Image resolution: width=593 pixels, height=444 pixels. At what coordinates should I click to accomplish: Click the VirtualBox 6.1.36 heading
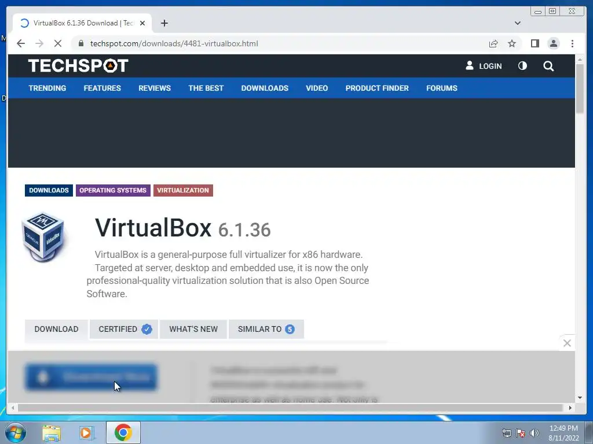pos(182,228)
